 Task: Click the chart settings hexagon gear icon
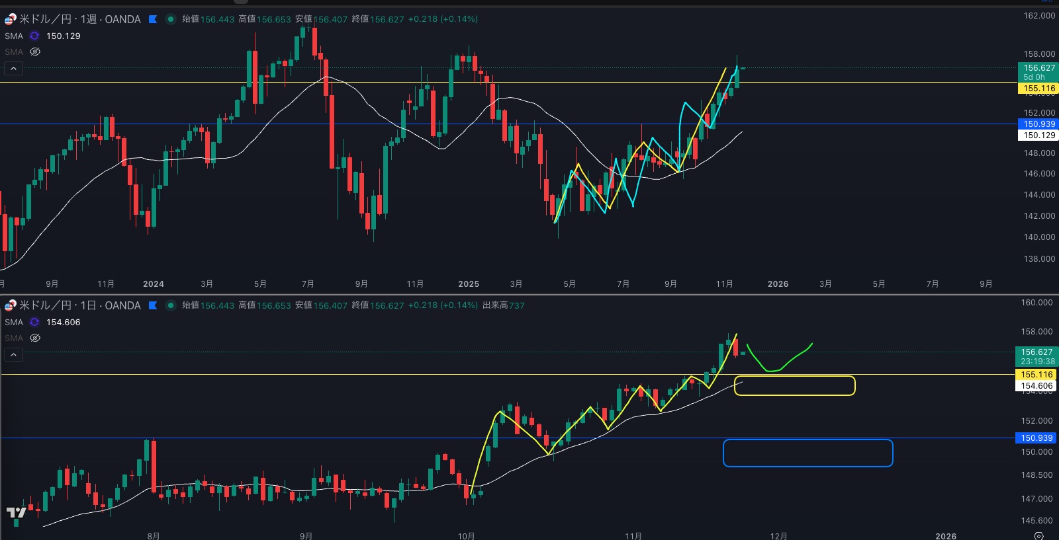pos(1038,535)
